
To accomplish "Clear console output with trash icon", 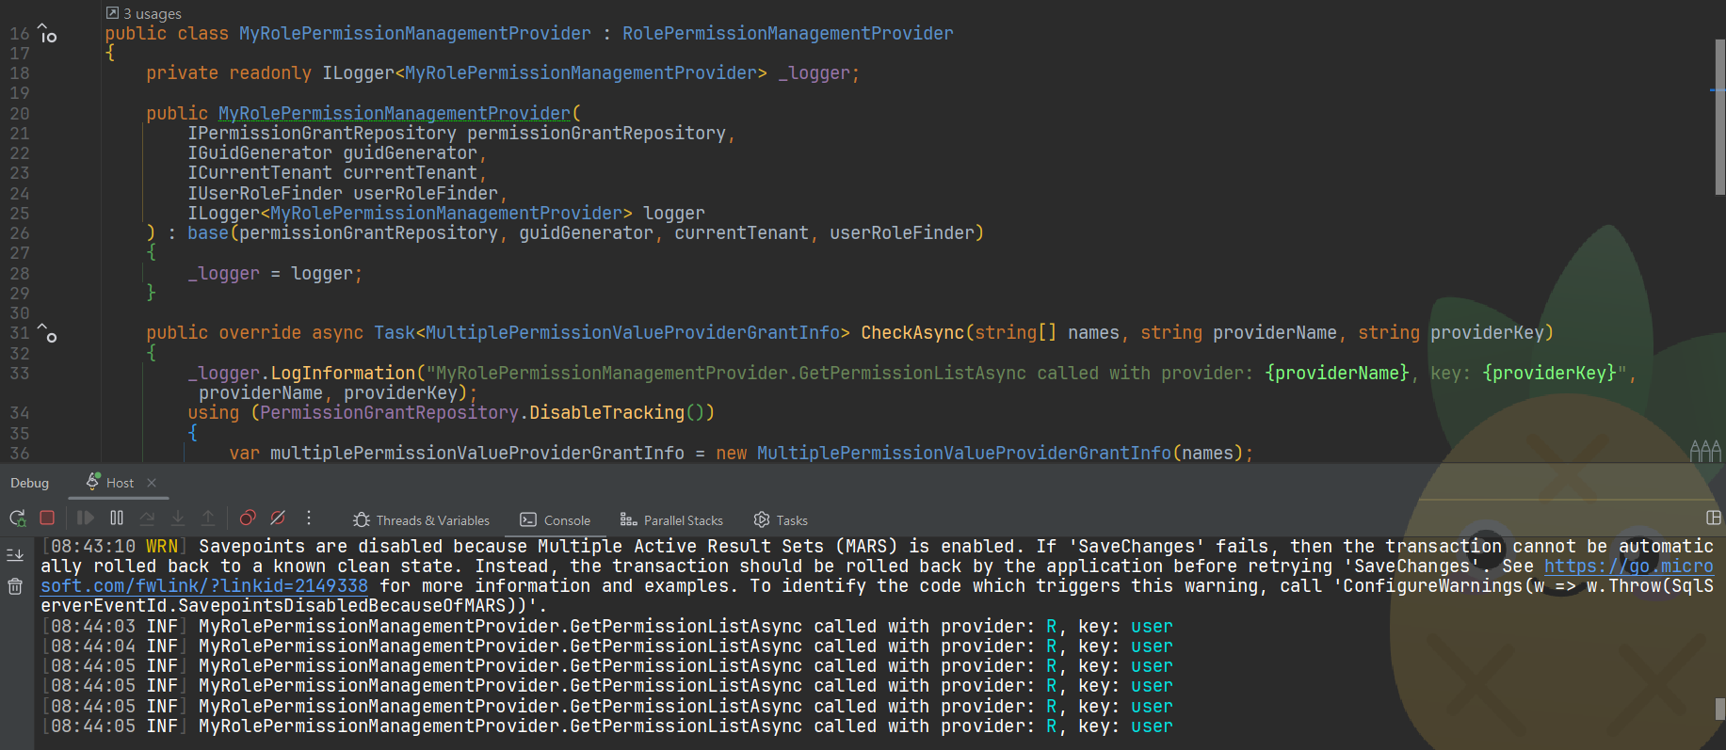I will tap(15, 587).
